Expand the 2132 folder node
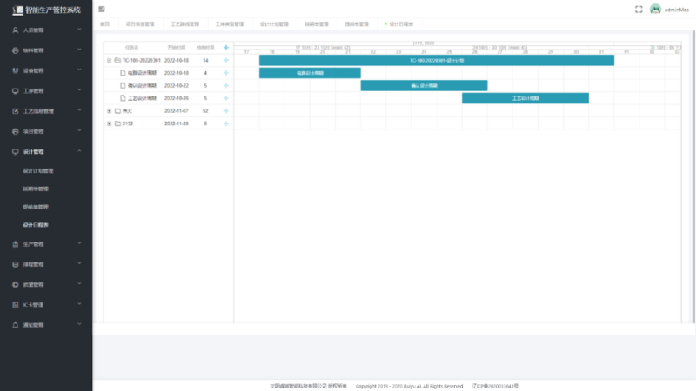696x391 pixels. pos(109,123)
